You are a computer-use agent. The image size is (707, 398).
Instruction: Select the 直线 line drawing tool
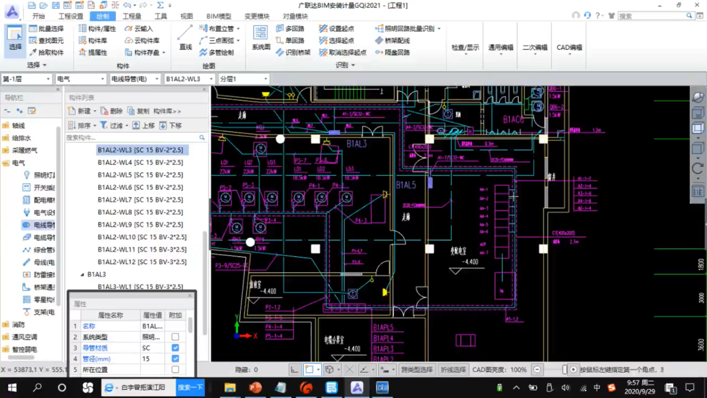[186, 38]
